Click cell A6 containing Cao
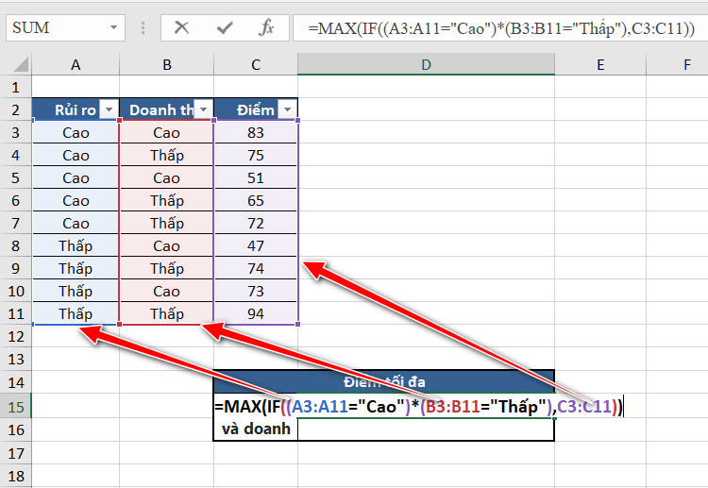 [x=76, y=200]
